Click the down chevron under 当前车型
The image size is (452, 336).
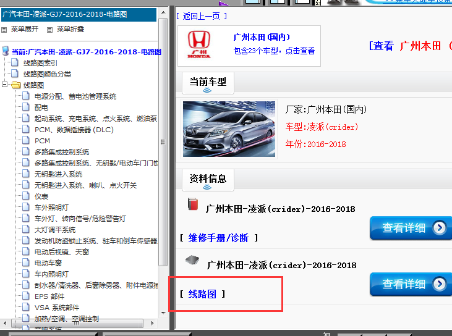207,90
